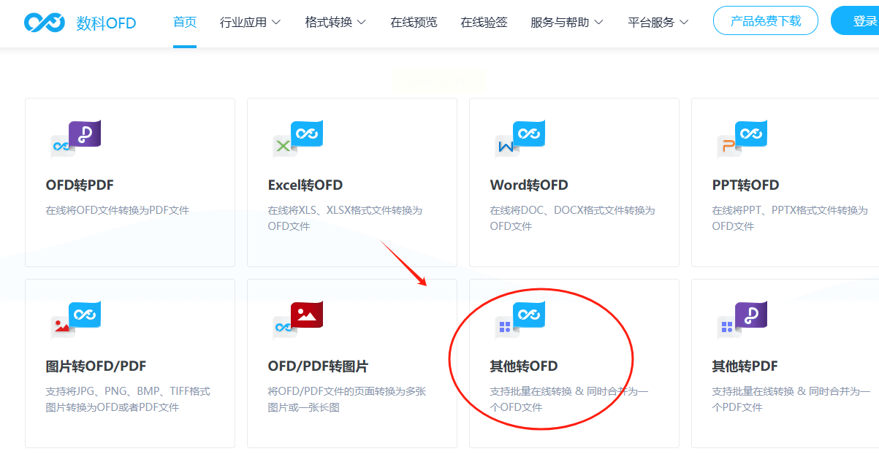Select the 其他转OFD title
Image resolution: width=879 pixels, height=454 pixels.
[x=524, y=366]
